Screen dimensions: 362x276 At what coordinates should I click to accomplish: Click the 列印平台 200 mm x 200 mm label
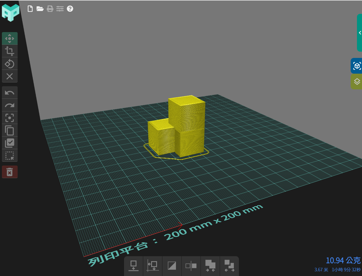(175, 235)
